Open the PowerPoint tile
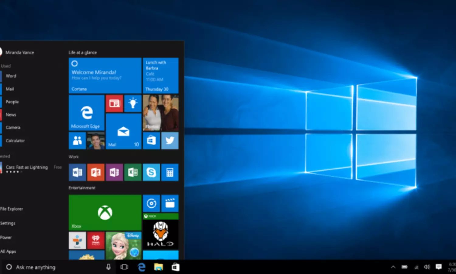 (96, 172)
